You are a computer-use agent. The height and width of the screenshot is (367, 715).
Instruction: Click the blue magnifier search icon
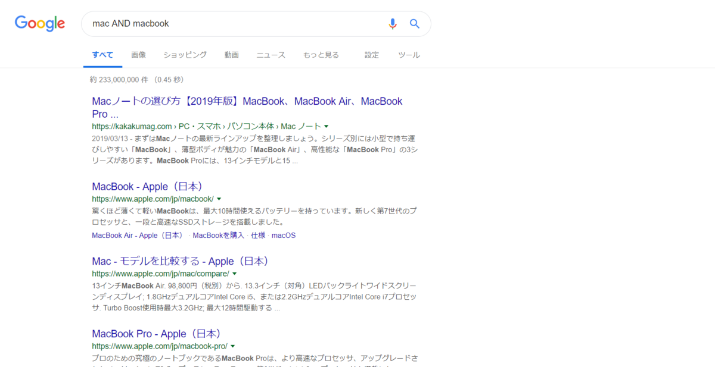coord(415,24)
